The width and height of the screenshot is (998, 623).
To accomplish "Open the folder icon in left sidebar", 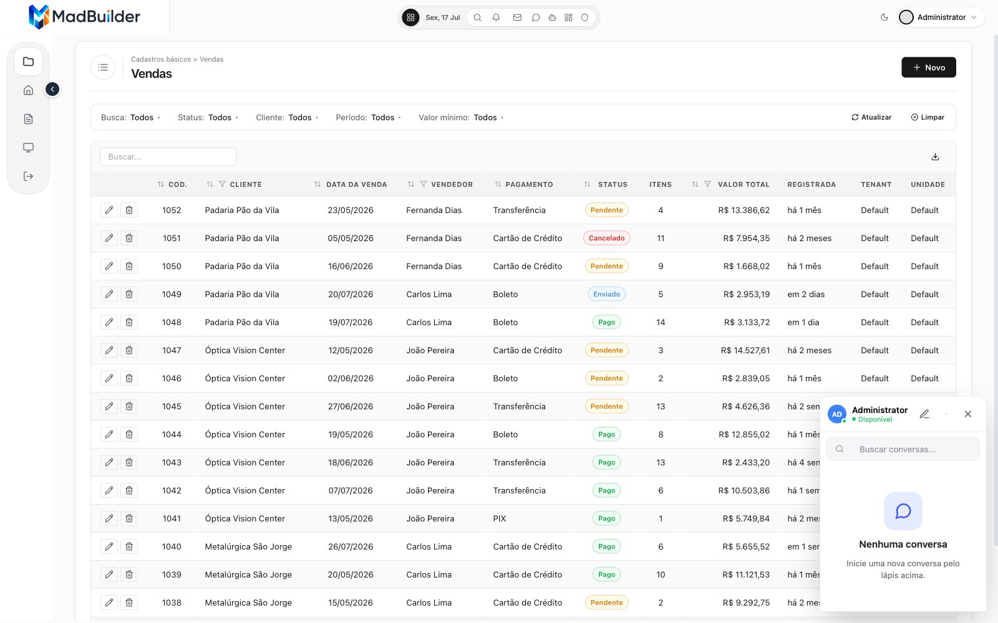I will pyautogui.click(x=28, y=62).
